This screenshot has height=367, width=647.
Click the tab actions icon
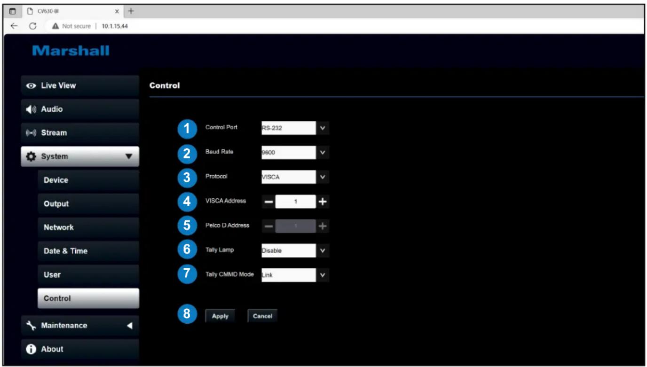point(13,11)
